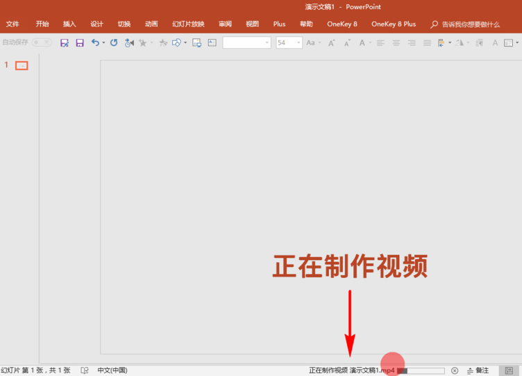Click the Redo/Repeat icon
Screen dimensions: 522x376
(114, 43)
